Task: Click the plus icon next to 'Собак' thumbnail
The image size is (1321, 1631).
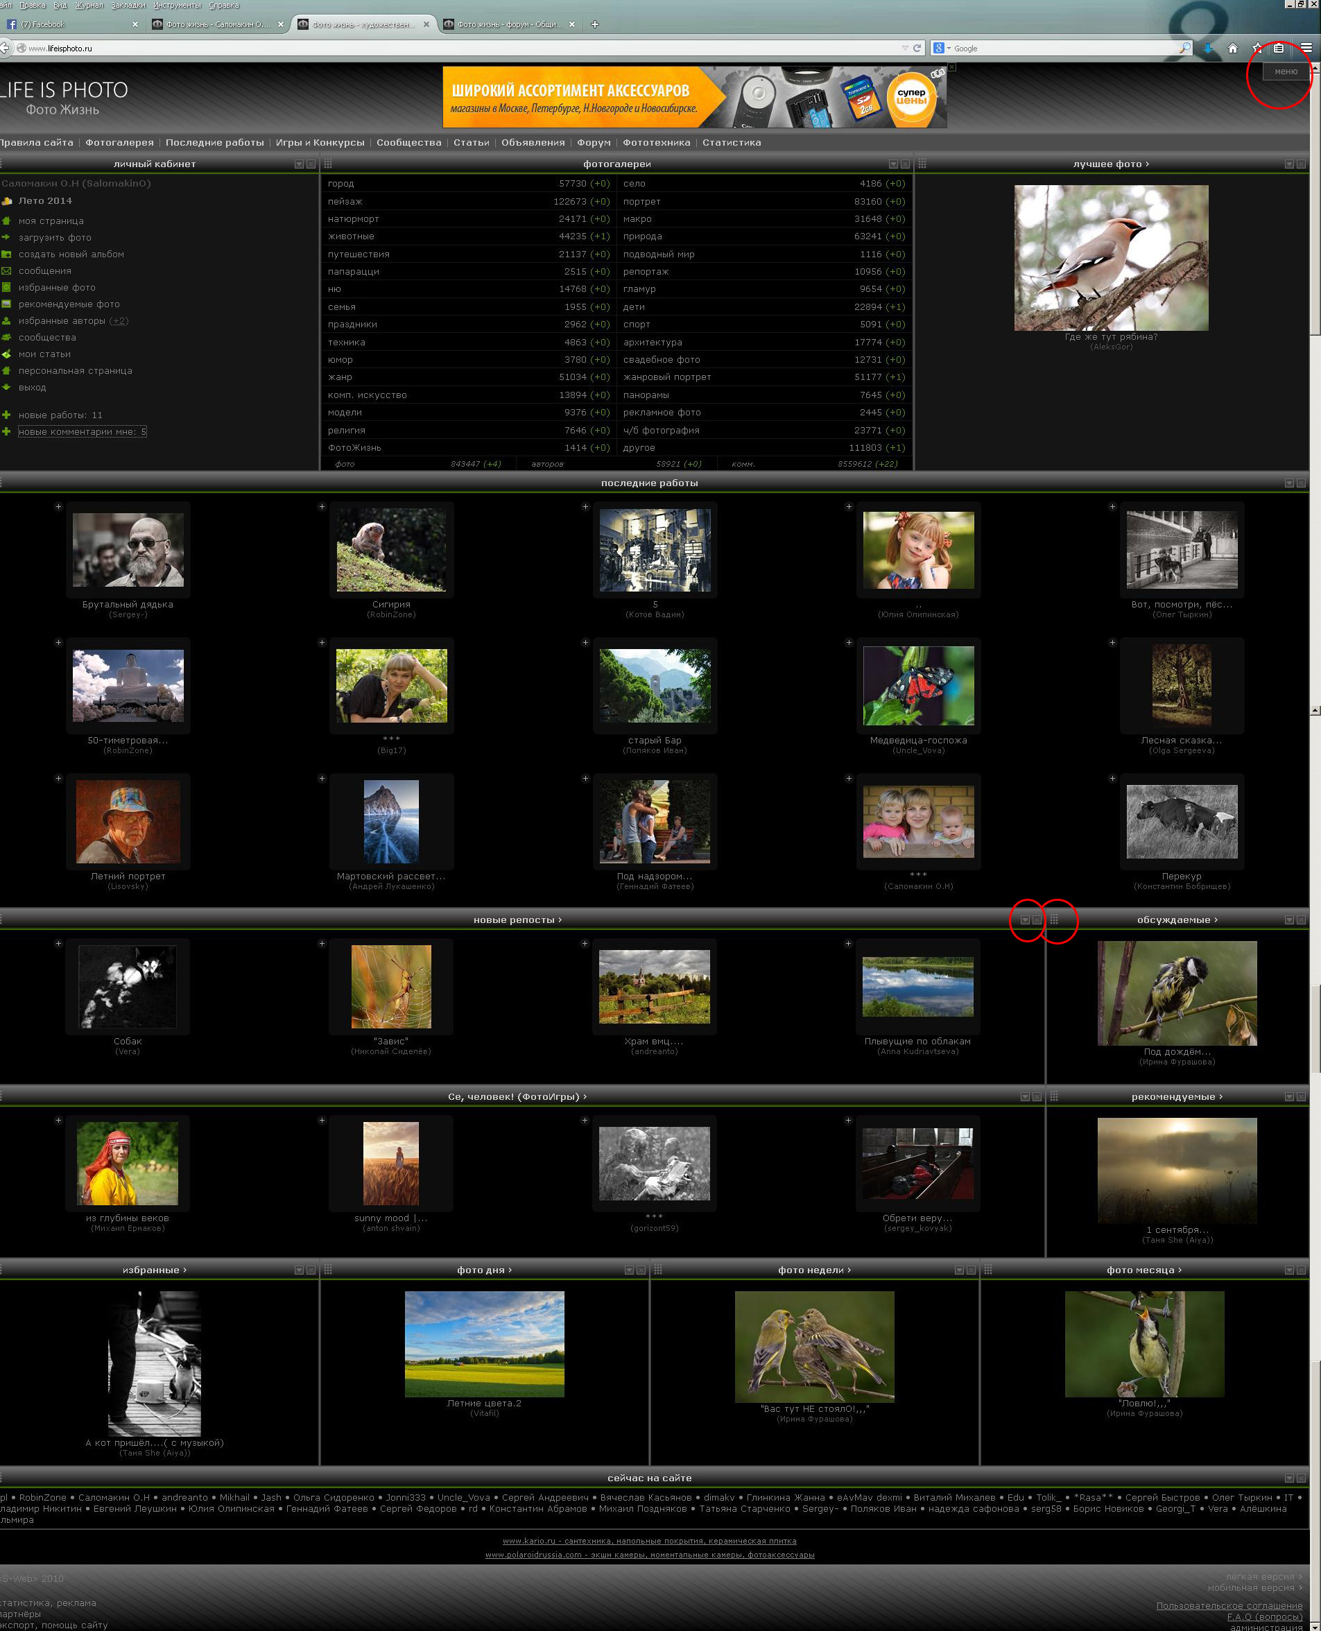Action: [x=58, y=944]
